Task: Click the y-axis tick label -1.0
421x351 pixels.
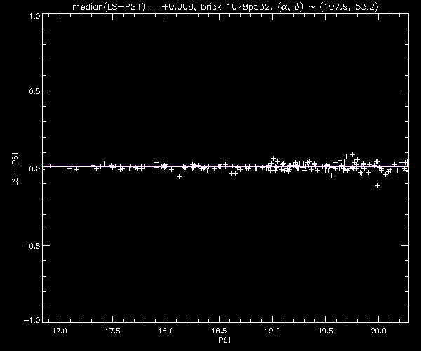Action: pos(32,320)
